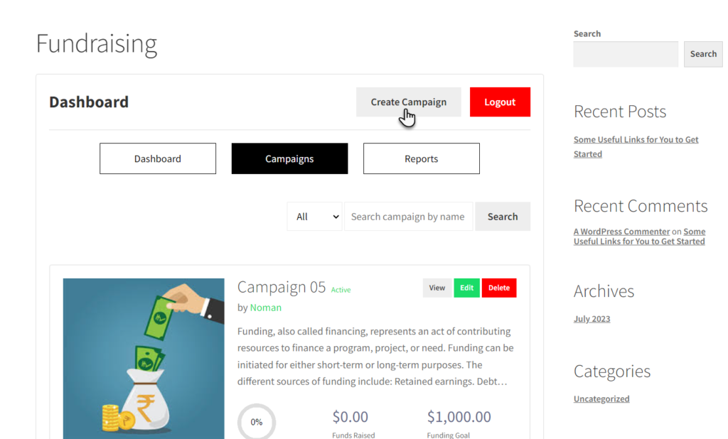Focus the Search campaign by name field

409,217
